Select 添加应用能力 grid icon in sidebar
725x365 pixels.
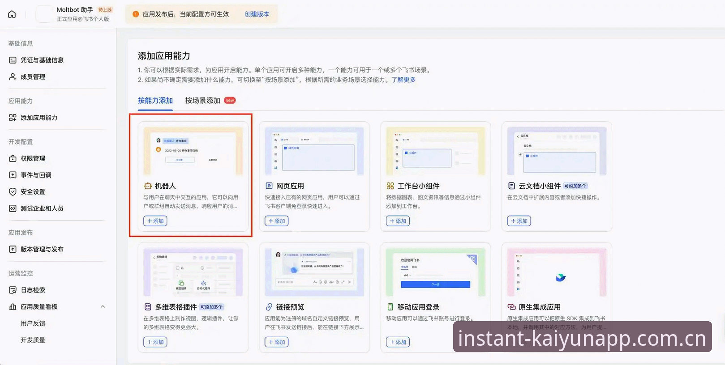click(13, 118)
